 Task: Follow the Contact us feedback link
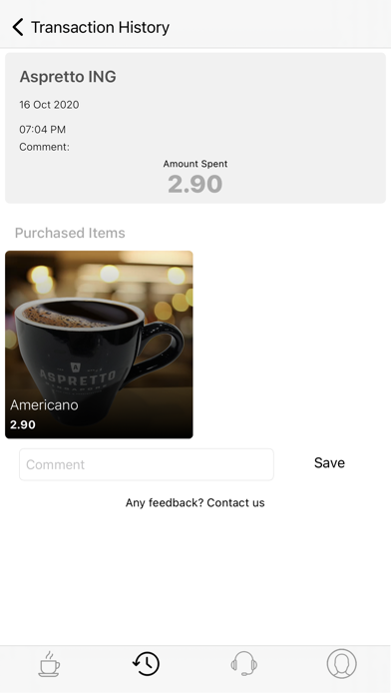[x=235, y=502]
